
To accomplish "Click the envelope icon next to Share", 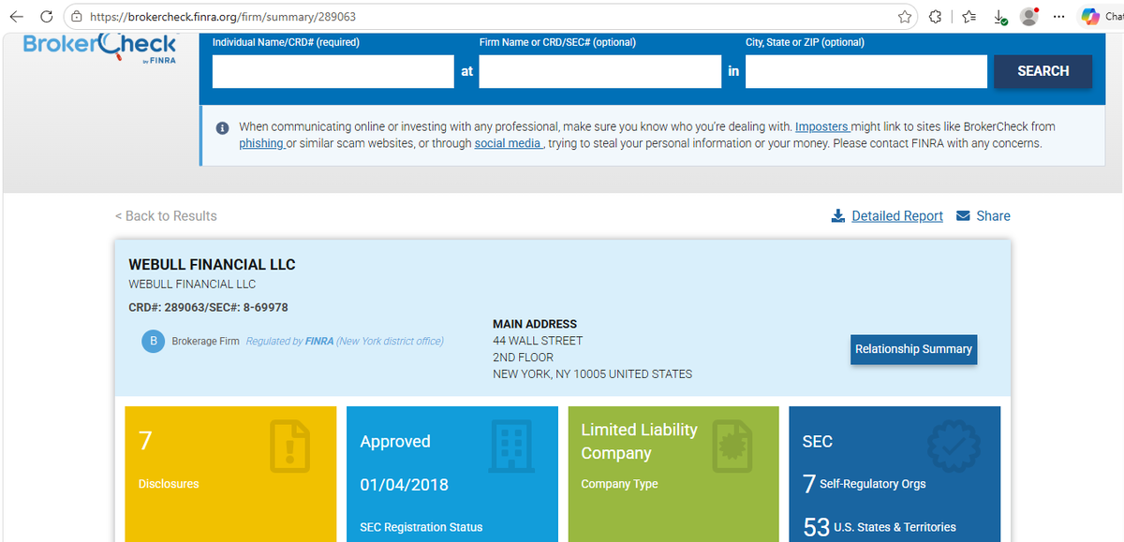I will coord(963,216).
